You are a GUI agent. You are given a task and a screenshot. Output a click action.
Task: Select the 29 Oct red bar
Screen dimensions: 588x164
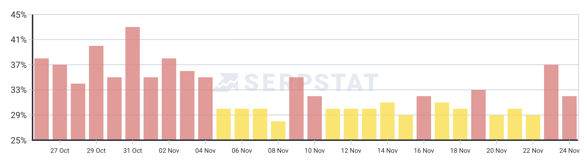pos(96,92)
